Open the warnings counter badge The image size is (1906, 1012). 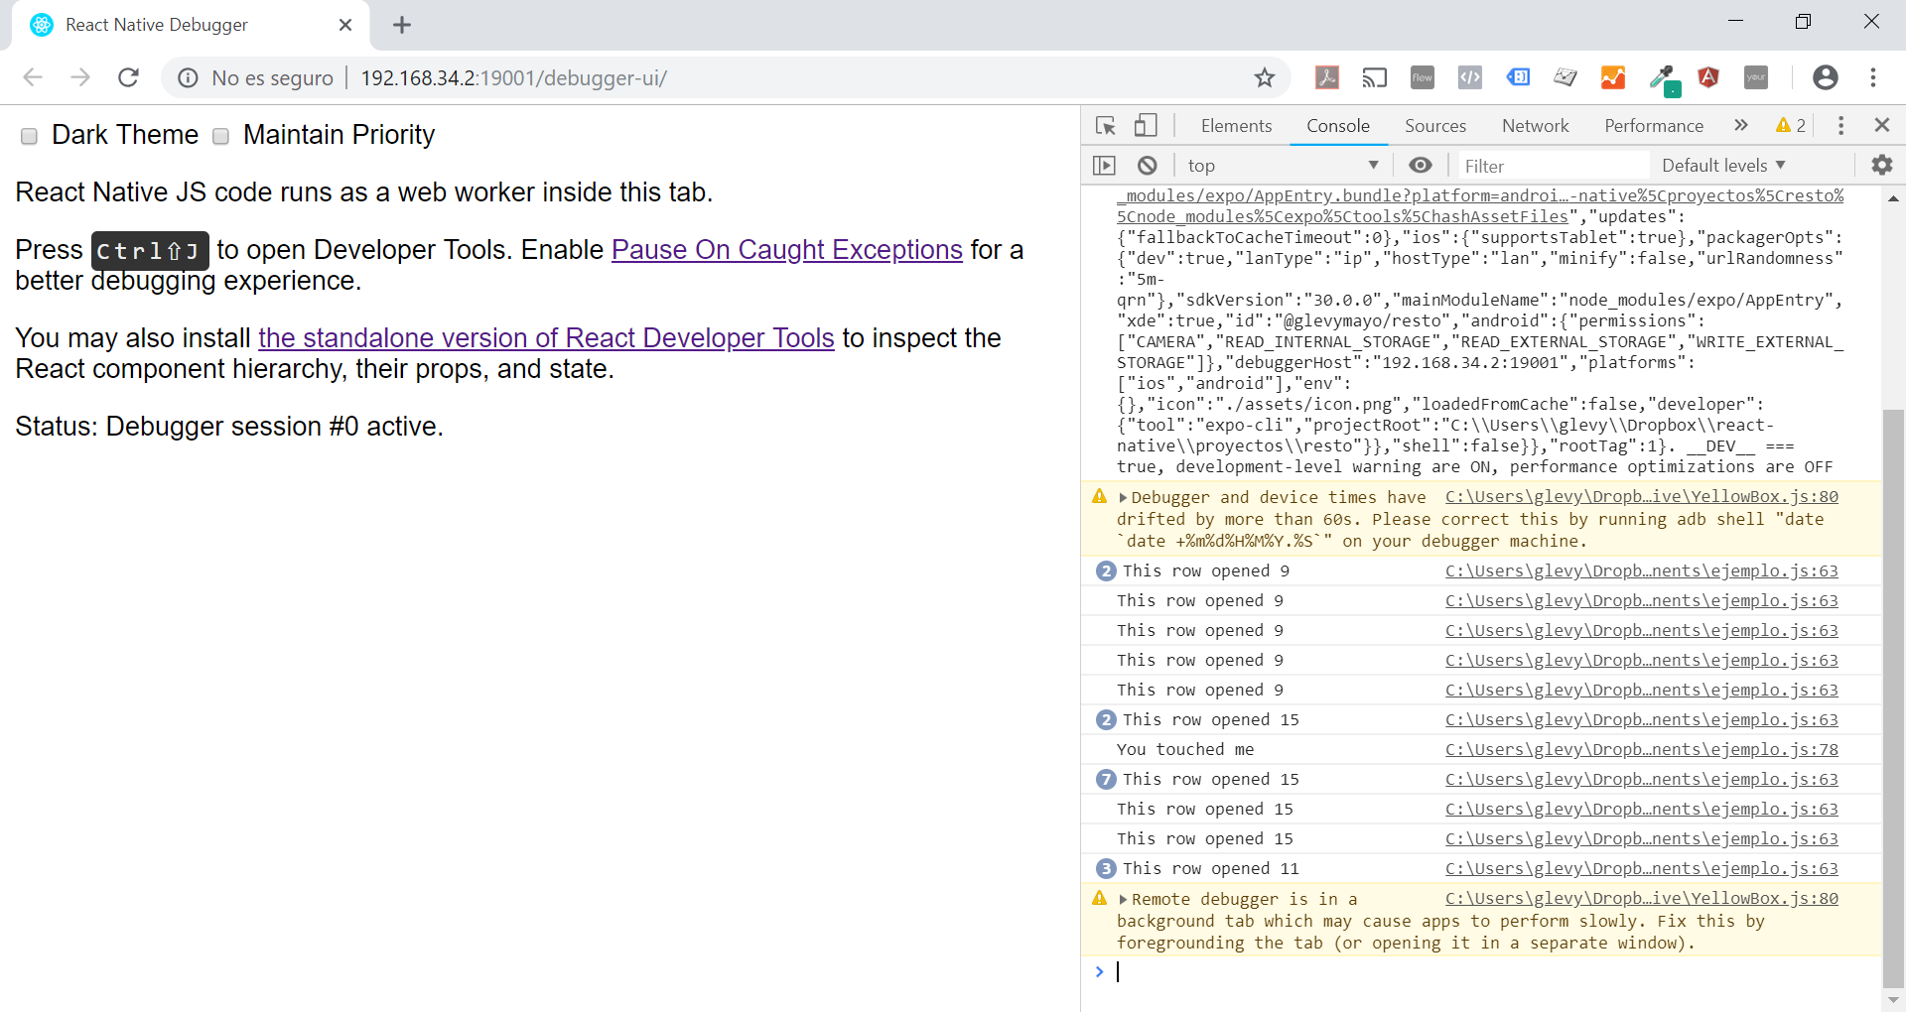click(1790, 125)
